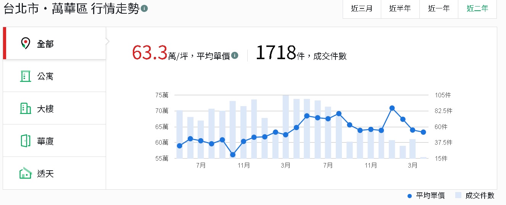Click the lowest price data point on line

233,155
